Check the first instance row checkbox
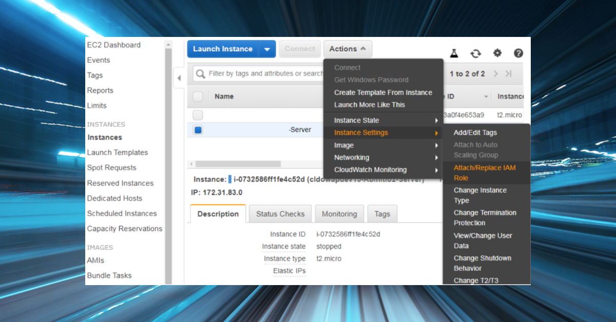The width and height of the screenshot is (616, 322). (x=198, y=115)
